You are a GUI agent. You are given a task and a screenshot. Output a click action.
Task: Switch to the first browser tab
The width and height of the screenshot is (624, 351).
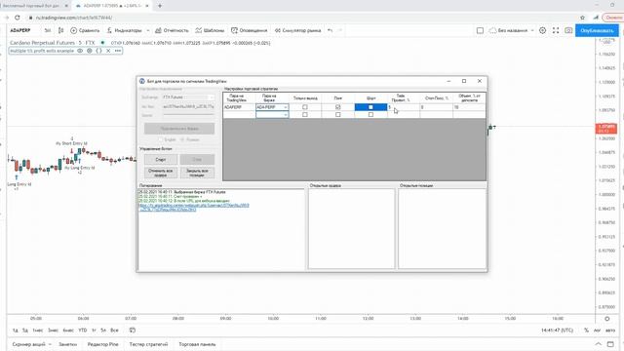32,6
